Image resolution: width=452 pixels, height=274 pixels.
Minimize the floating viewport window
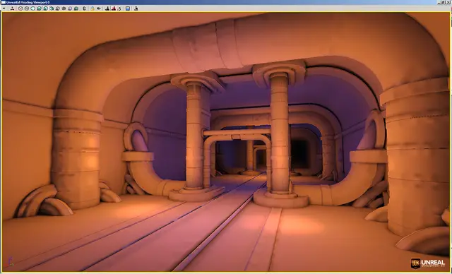(x=439, y=2)
